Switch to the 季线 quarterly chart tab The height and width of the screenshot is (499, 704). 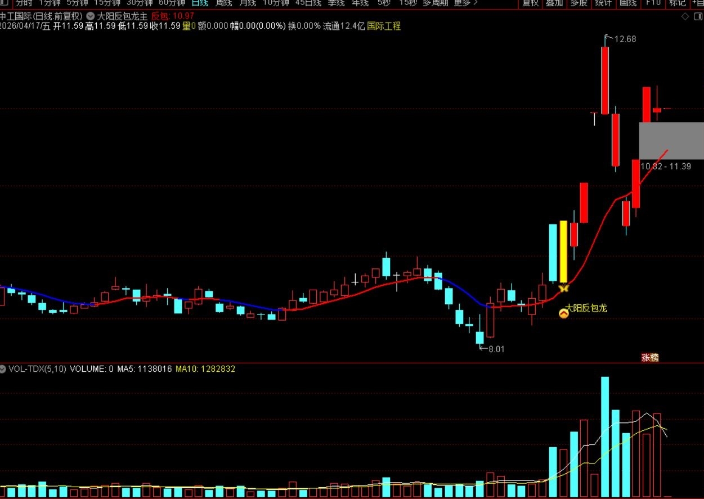click(337, 3)
